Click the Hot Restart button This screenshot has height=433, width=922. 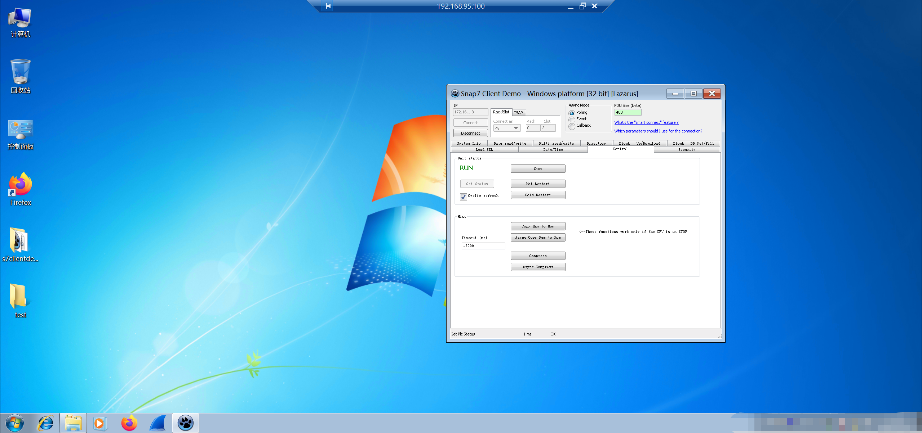tap(538, 184)
